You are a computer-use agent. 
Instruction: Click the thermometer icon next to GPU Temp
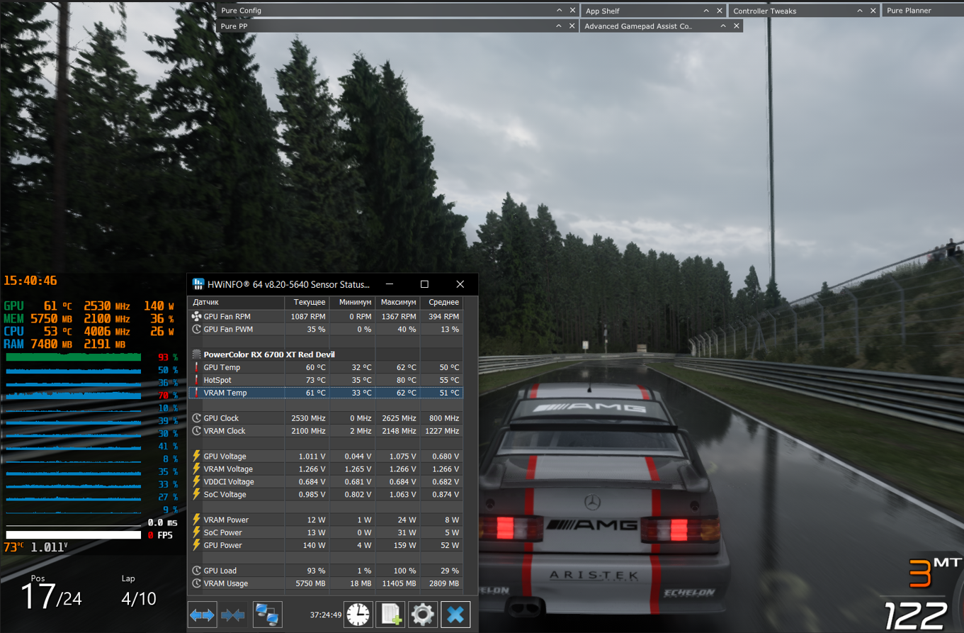tap(196, 367)
